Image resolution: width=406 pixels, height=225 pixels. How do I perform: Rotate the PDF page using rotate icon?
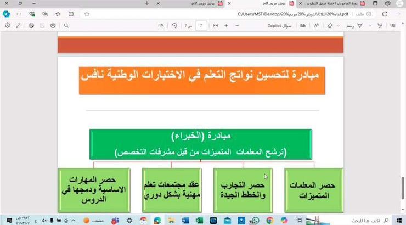click(x=174, y=25)
